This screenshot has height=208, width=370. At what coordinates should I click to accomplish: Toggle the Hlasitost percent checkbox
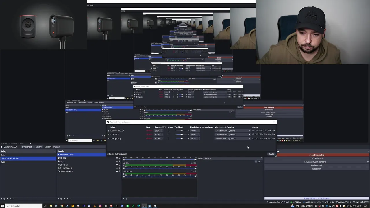[163, 127]
